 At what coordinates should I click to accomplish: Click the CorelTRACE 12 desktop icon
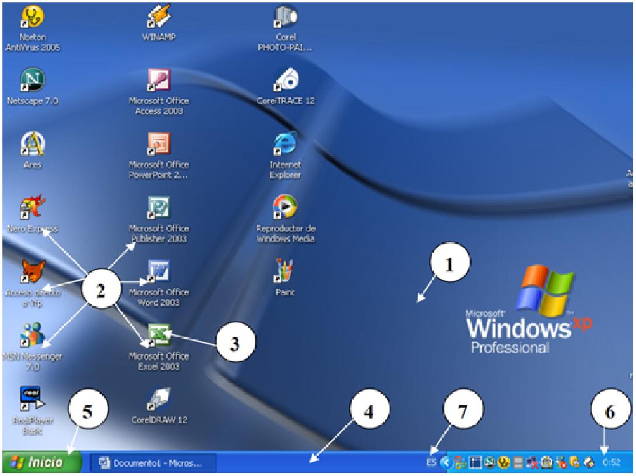coord(286,86)
